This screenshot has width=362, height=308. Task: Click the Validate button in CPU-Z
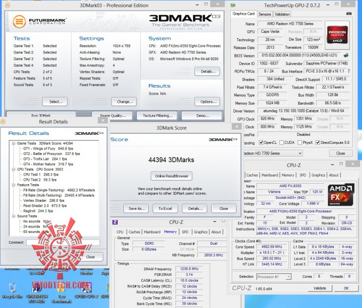coord(320,288)
